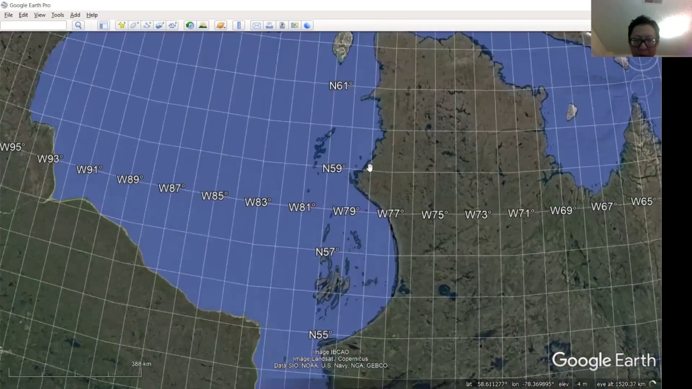Click the move joystick navigation control
This screenshot has width=692, height=389.
point(643,85)
